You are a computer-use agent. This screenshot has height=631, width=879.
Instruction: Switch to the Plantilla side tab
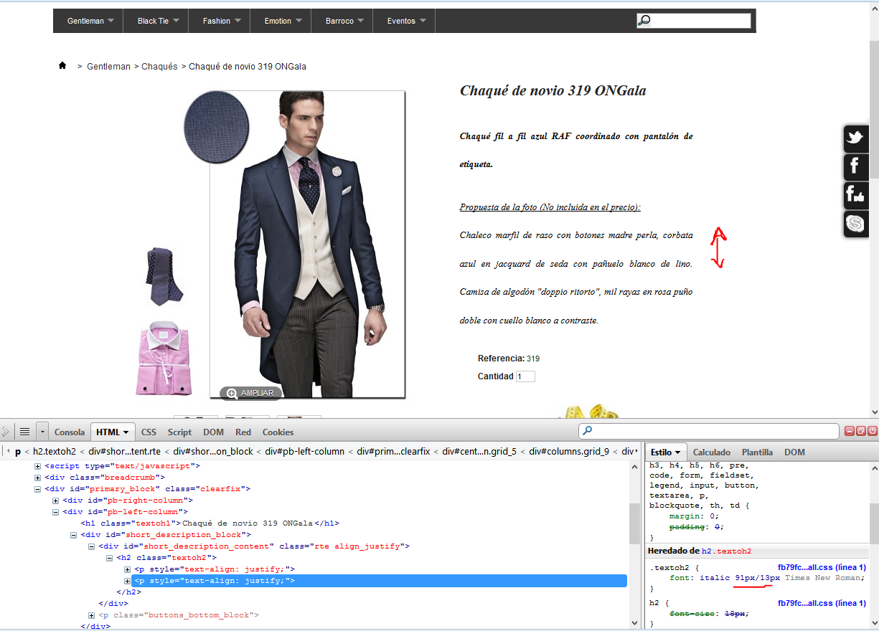pyautogui.click(x=757, y=452)
